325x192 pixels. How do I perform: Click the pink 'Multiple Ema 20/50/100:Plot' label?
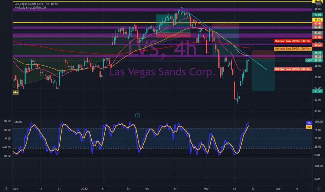293,69
